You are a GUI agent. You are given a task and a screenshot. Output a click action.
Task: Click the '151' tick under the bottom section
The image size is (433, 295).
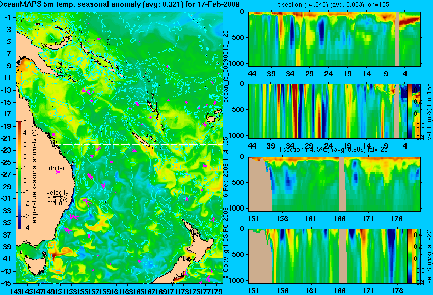point(254,291)
